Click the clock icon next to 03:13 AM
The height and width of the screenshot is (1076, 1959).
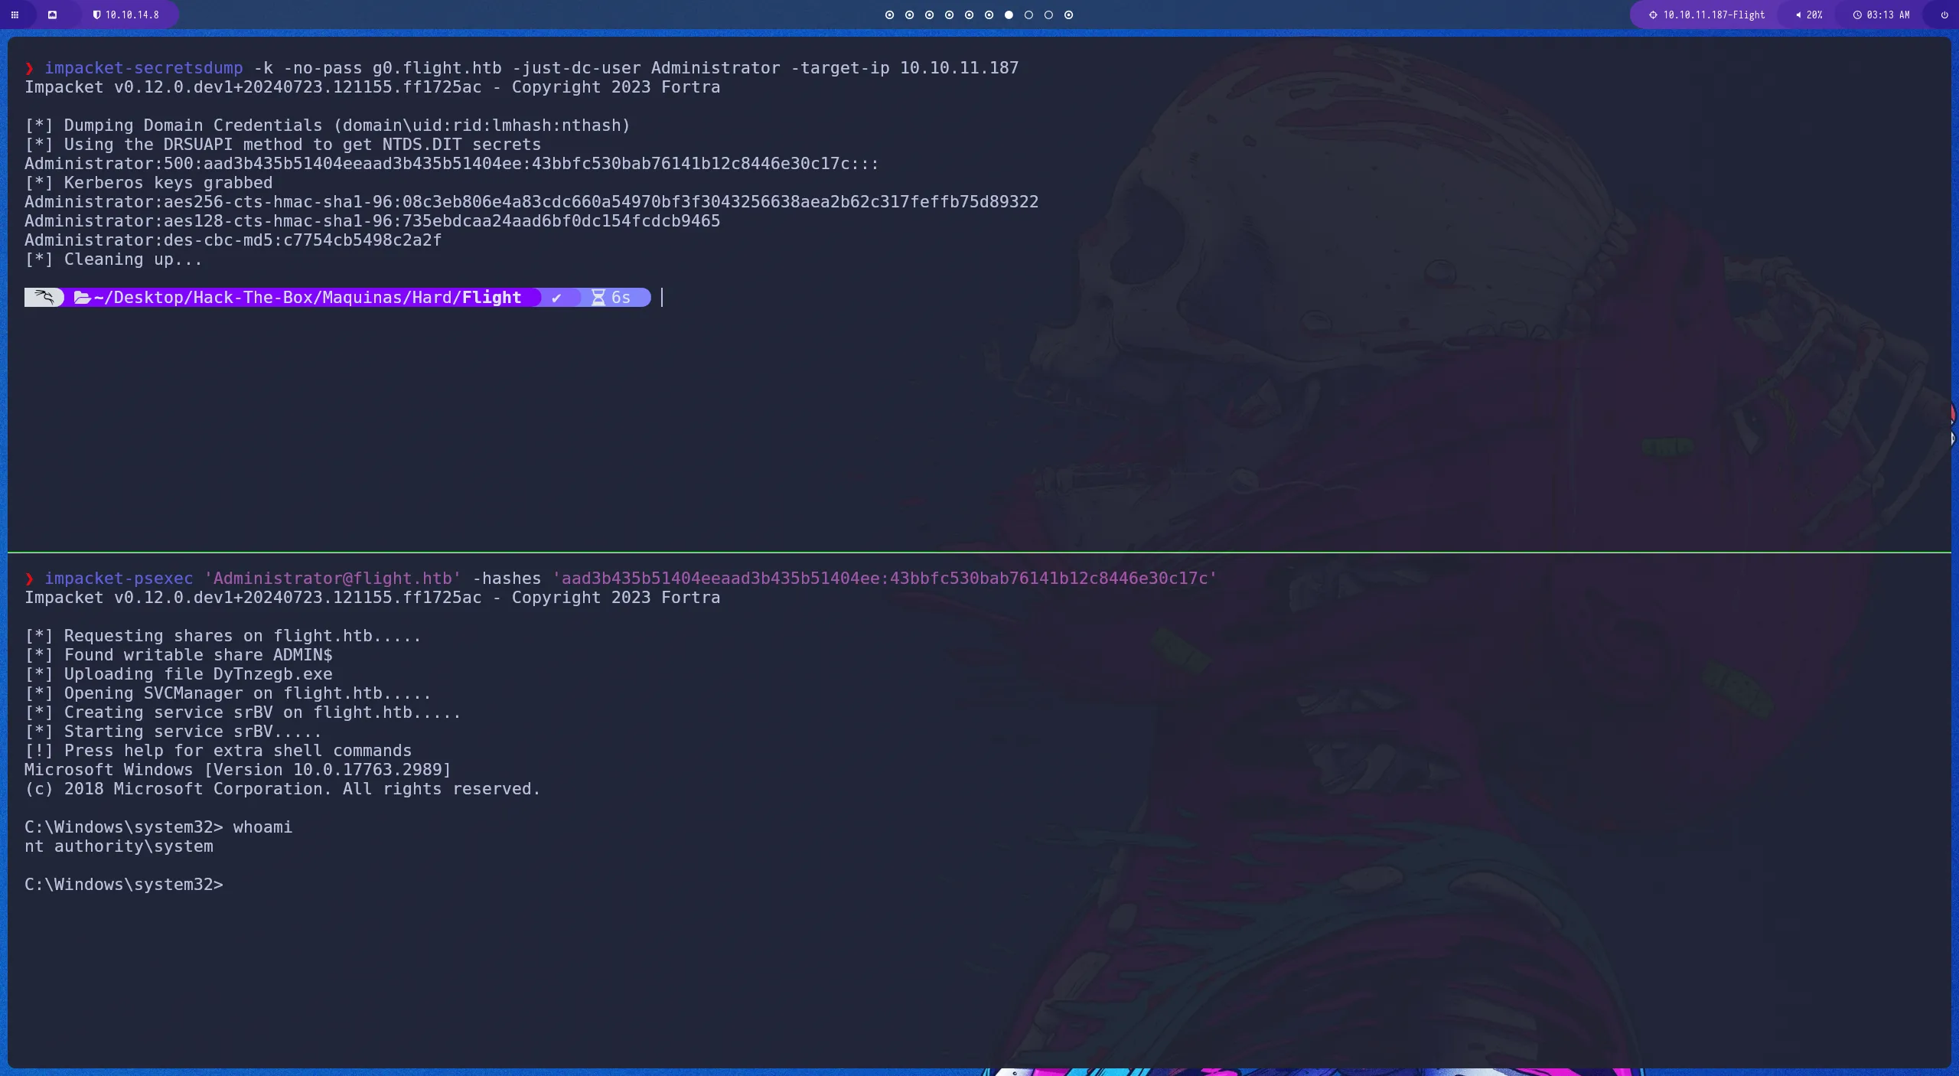tap(1857, 15)
